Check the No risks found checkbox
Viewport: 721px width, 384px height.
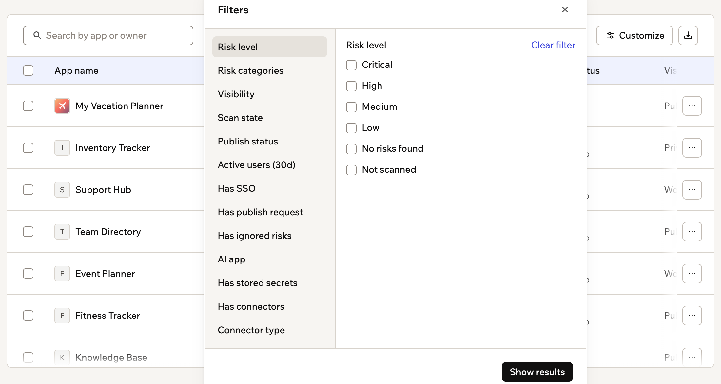(351, 149)
